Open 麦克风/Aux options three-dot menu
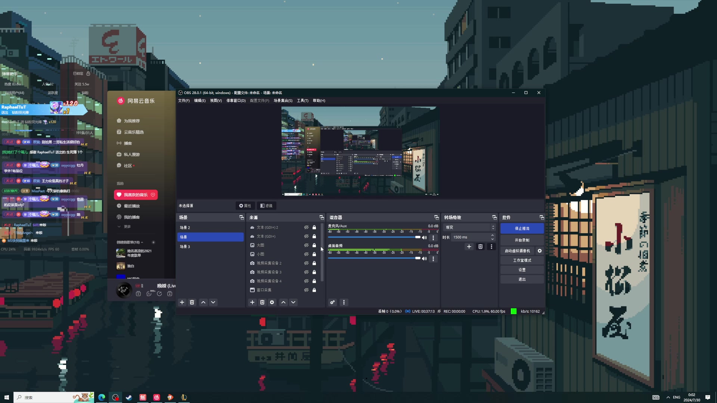Screen dimensions: 717x403 pyautogui.click(x=433, y=238)
